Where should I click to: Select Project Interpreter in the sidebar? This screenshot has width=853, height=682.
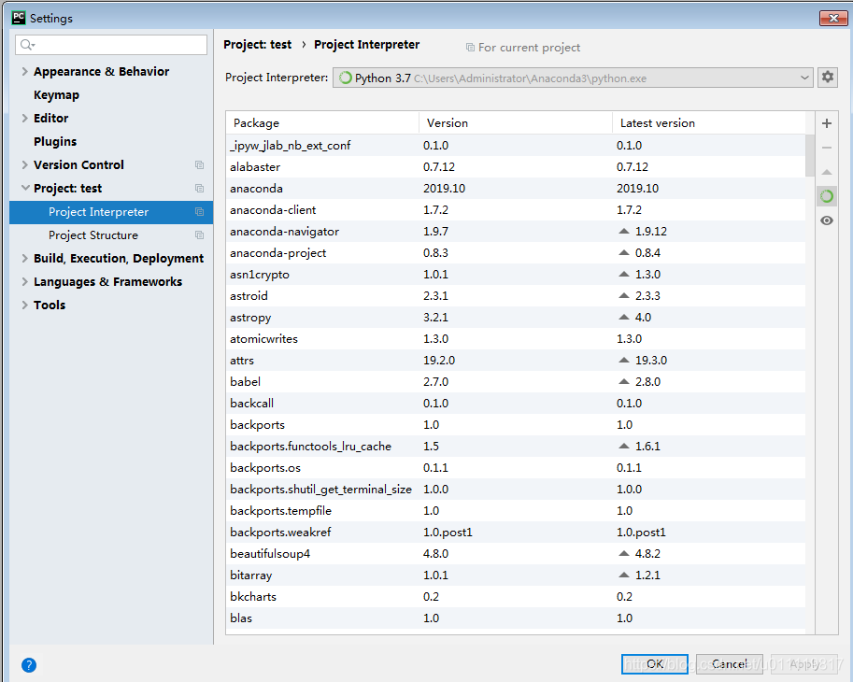(x=111, y=211)
